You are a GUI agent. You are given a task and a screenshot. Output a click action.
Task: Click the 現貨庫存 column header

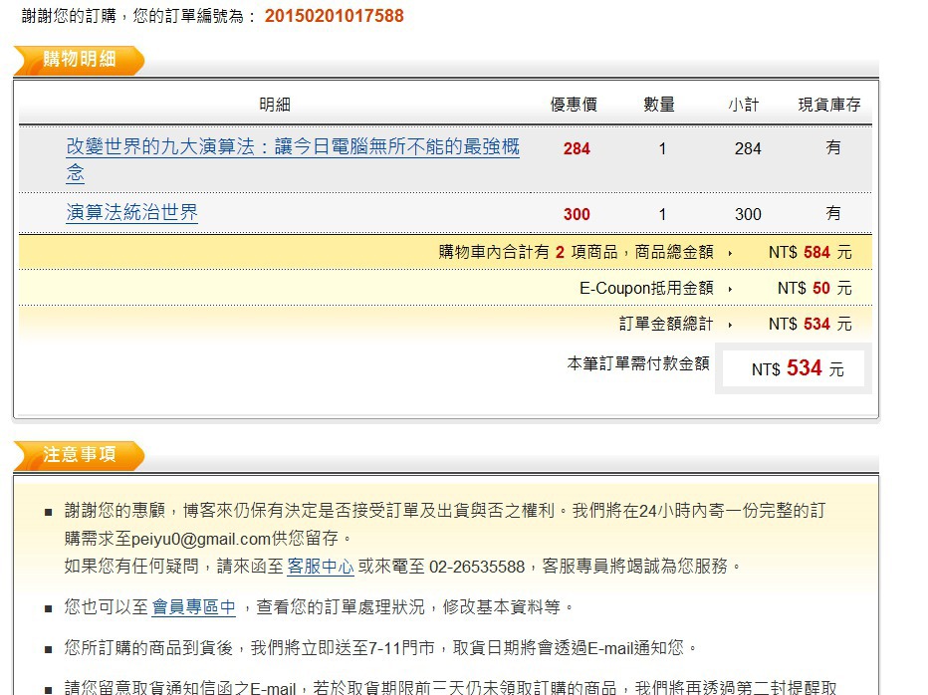click(829, 105)
